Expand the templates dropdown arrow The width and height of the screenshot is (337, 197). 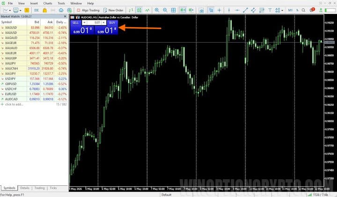click(21, 10)
